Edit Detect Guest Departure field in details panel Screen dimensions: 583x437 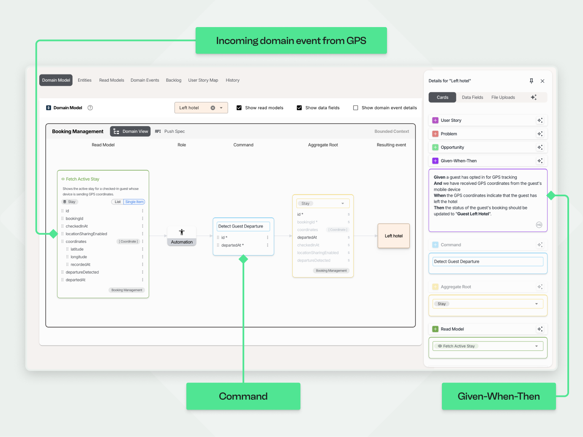tap(488, 261)
